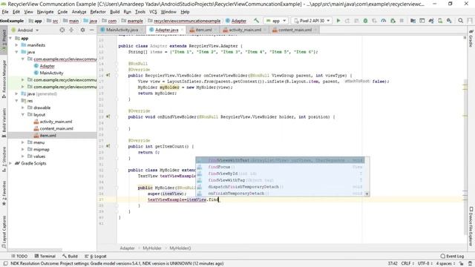Click override gutter icon beside getItemCount
475x267 pixels.
(x=108, y=146)
